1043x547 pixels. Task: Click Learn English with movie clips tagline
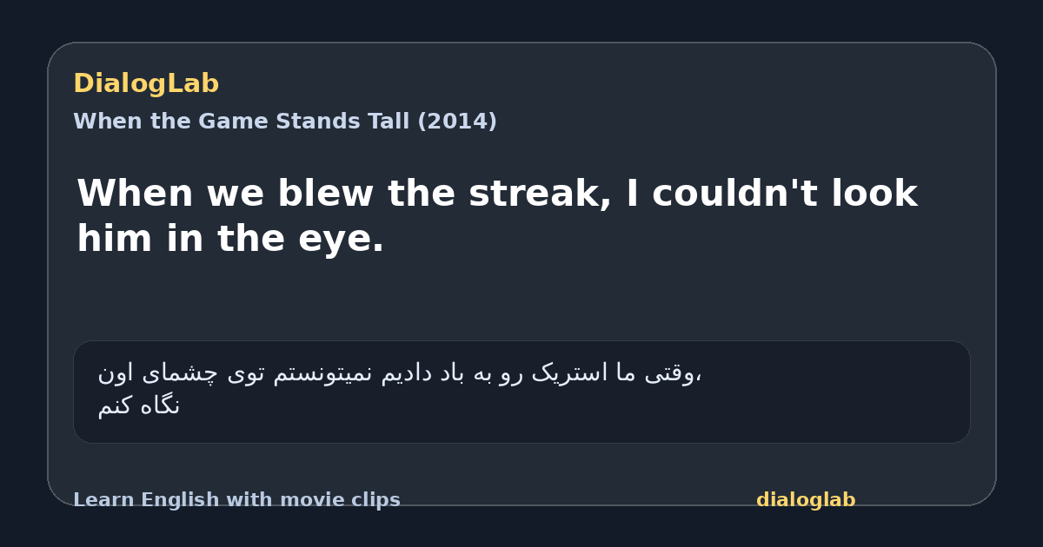click(236, 500)
